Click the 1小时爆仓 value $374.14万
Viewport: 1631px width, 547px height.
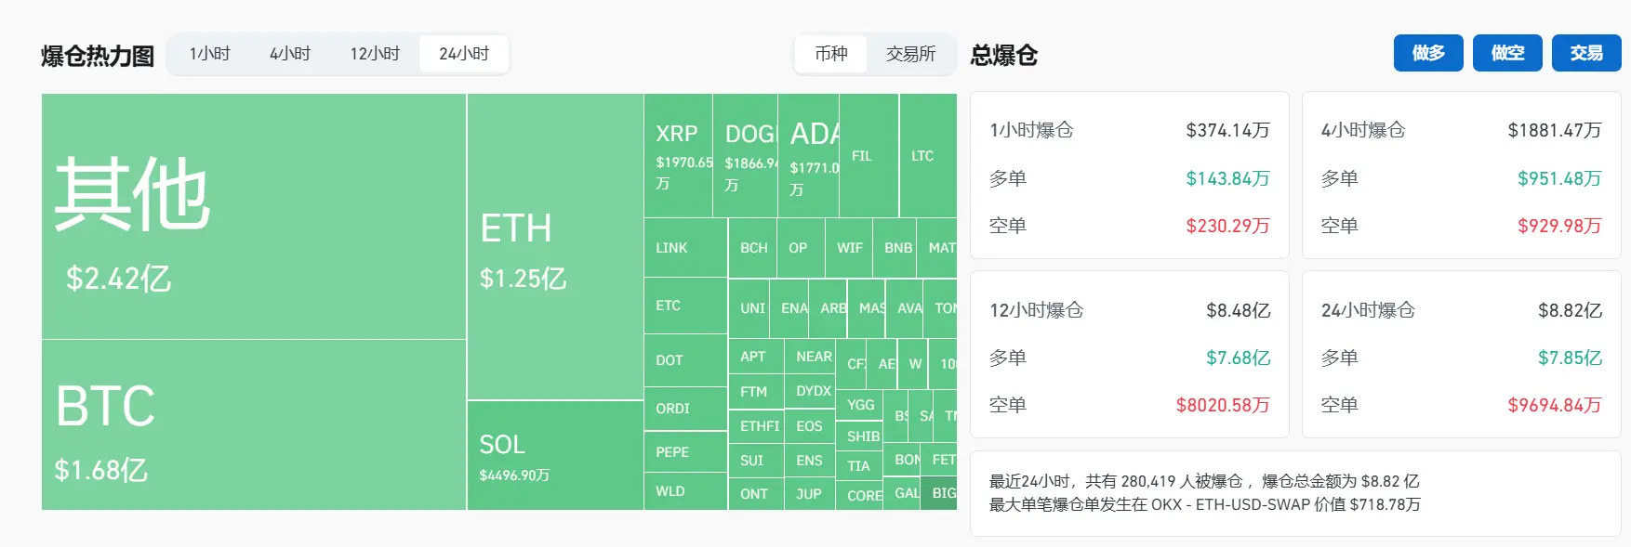(x=1227, y=130)
